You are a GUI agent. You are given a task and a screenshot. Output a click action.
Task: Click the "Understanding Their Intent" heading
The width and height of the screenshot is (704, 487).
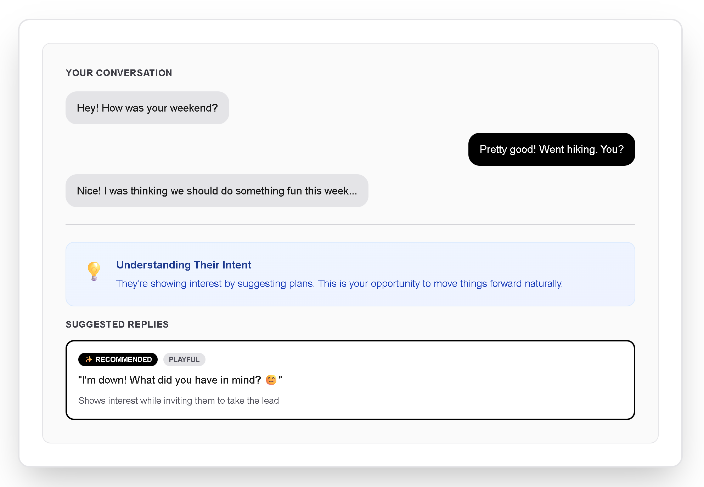(184, 265)
